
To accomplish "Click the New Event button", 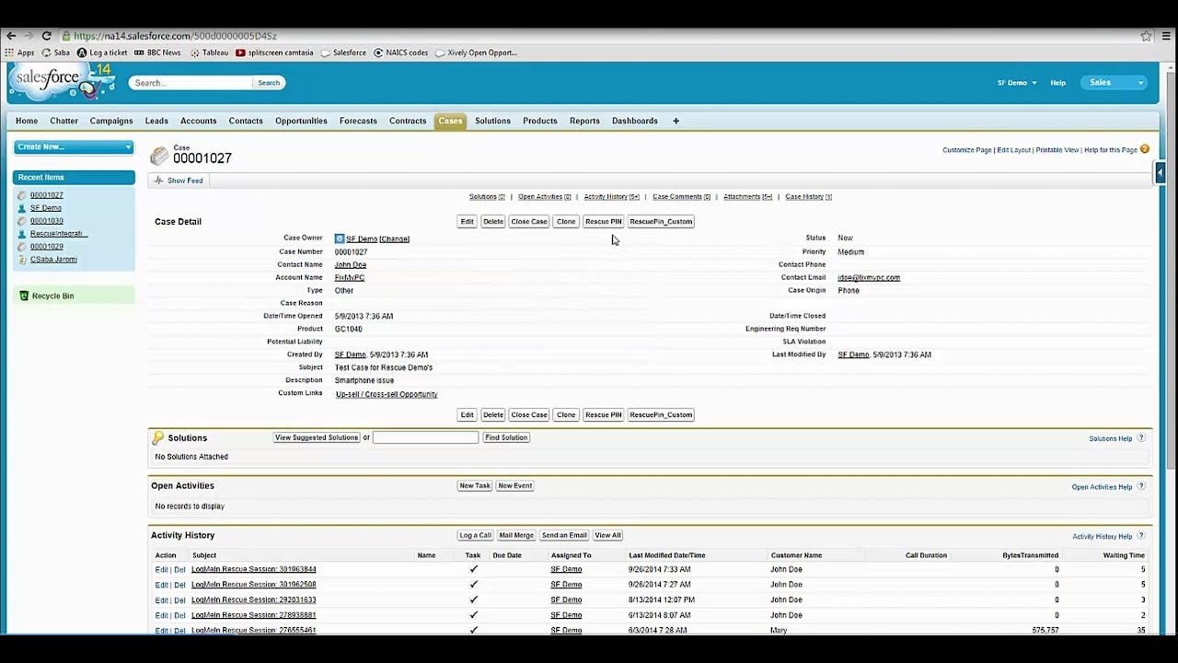I will [x=514, y=485].
